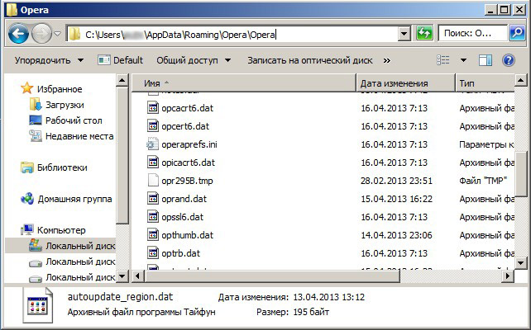Click navigation pane scroll down arrow
Screen dimensions: 531x330
(122, 276)
